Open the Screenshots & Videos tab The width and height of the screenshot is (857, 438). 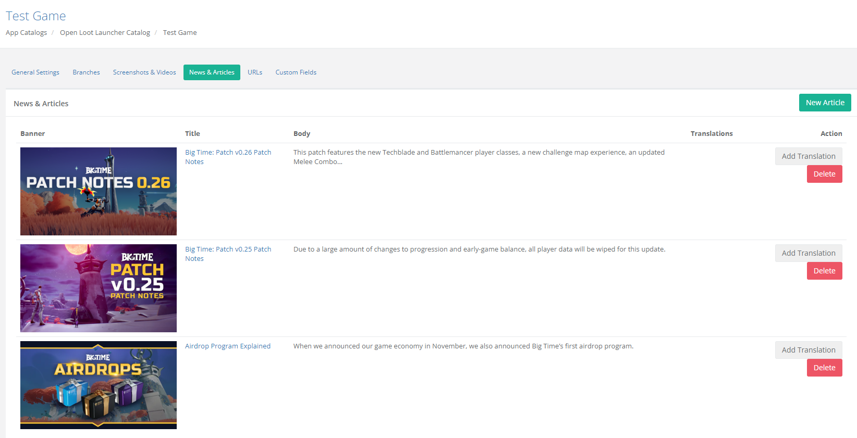coord(144,72)
